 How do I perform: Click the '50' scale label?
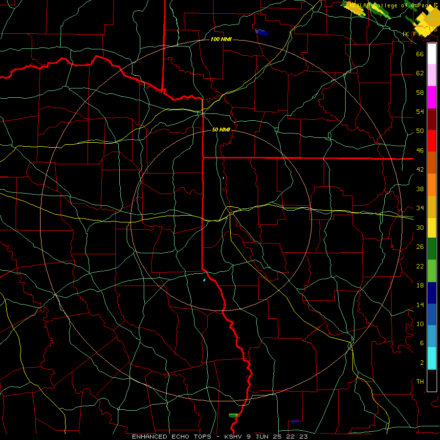[x=420, y=131]
